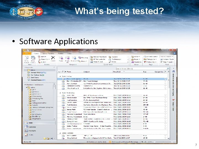Toggle the flag on James Platt's message
Screen dimensions: 199x149
(x=165, y=110)
